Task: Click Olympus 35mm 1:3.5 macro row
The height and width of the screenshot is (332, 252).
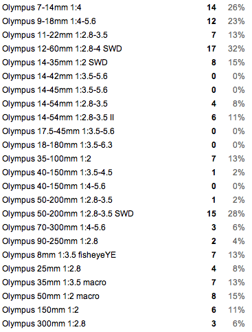Action: (x=124, y=283)
